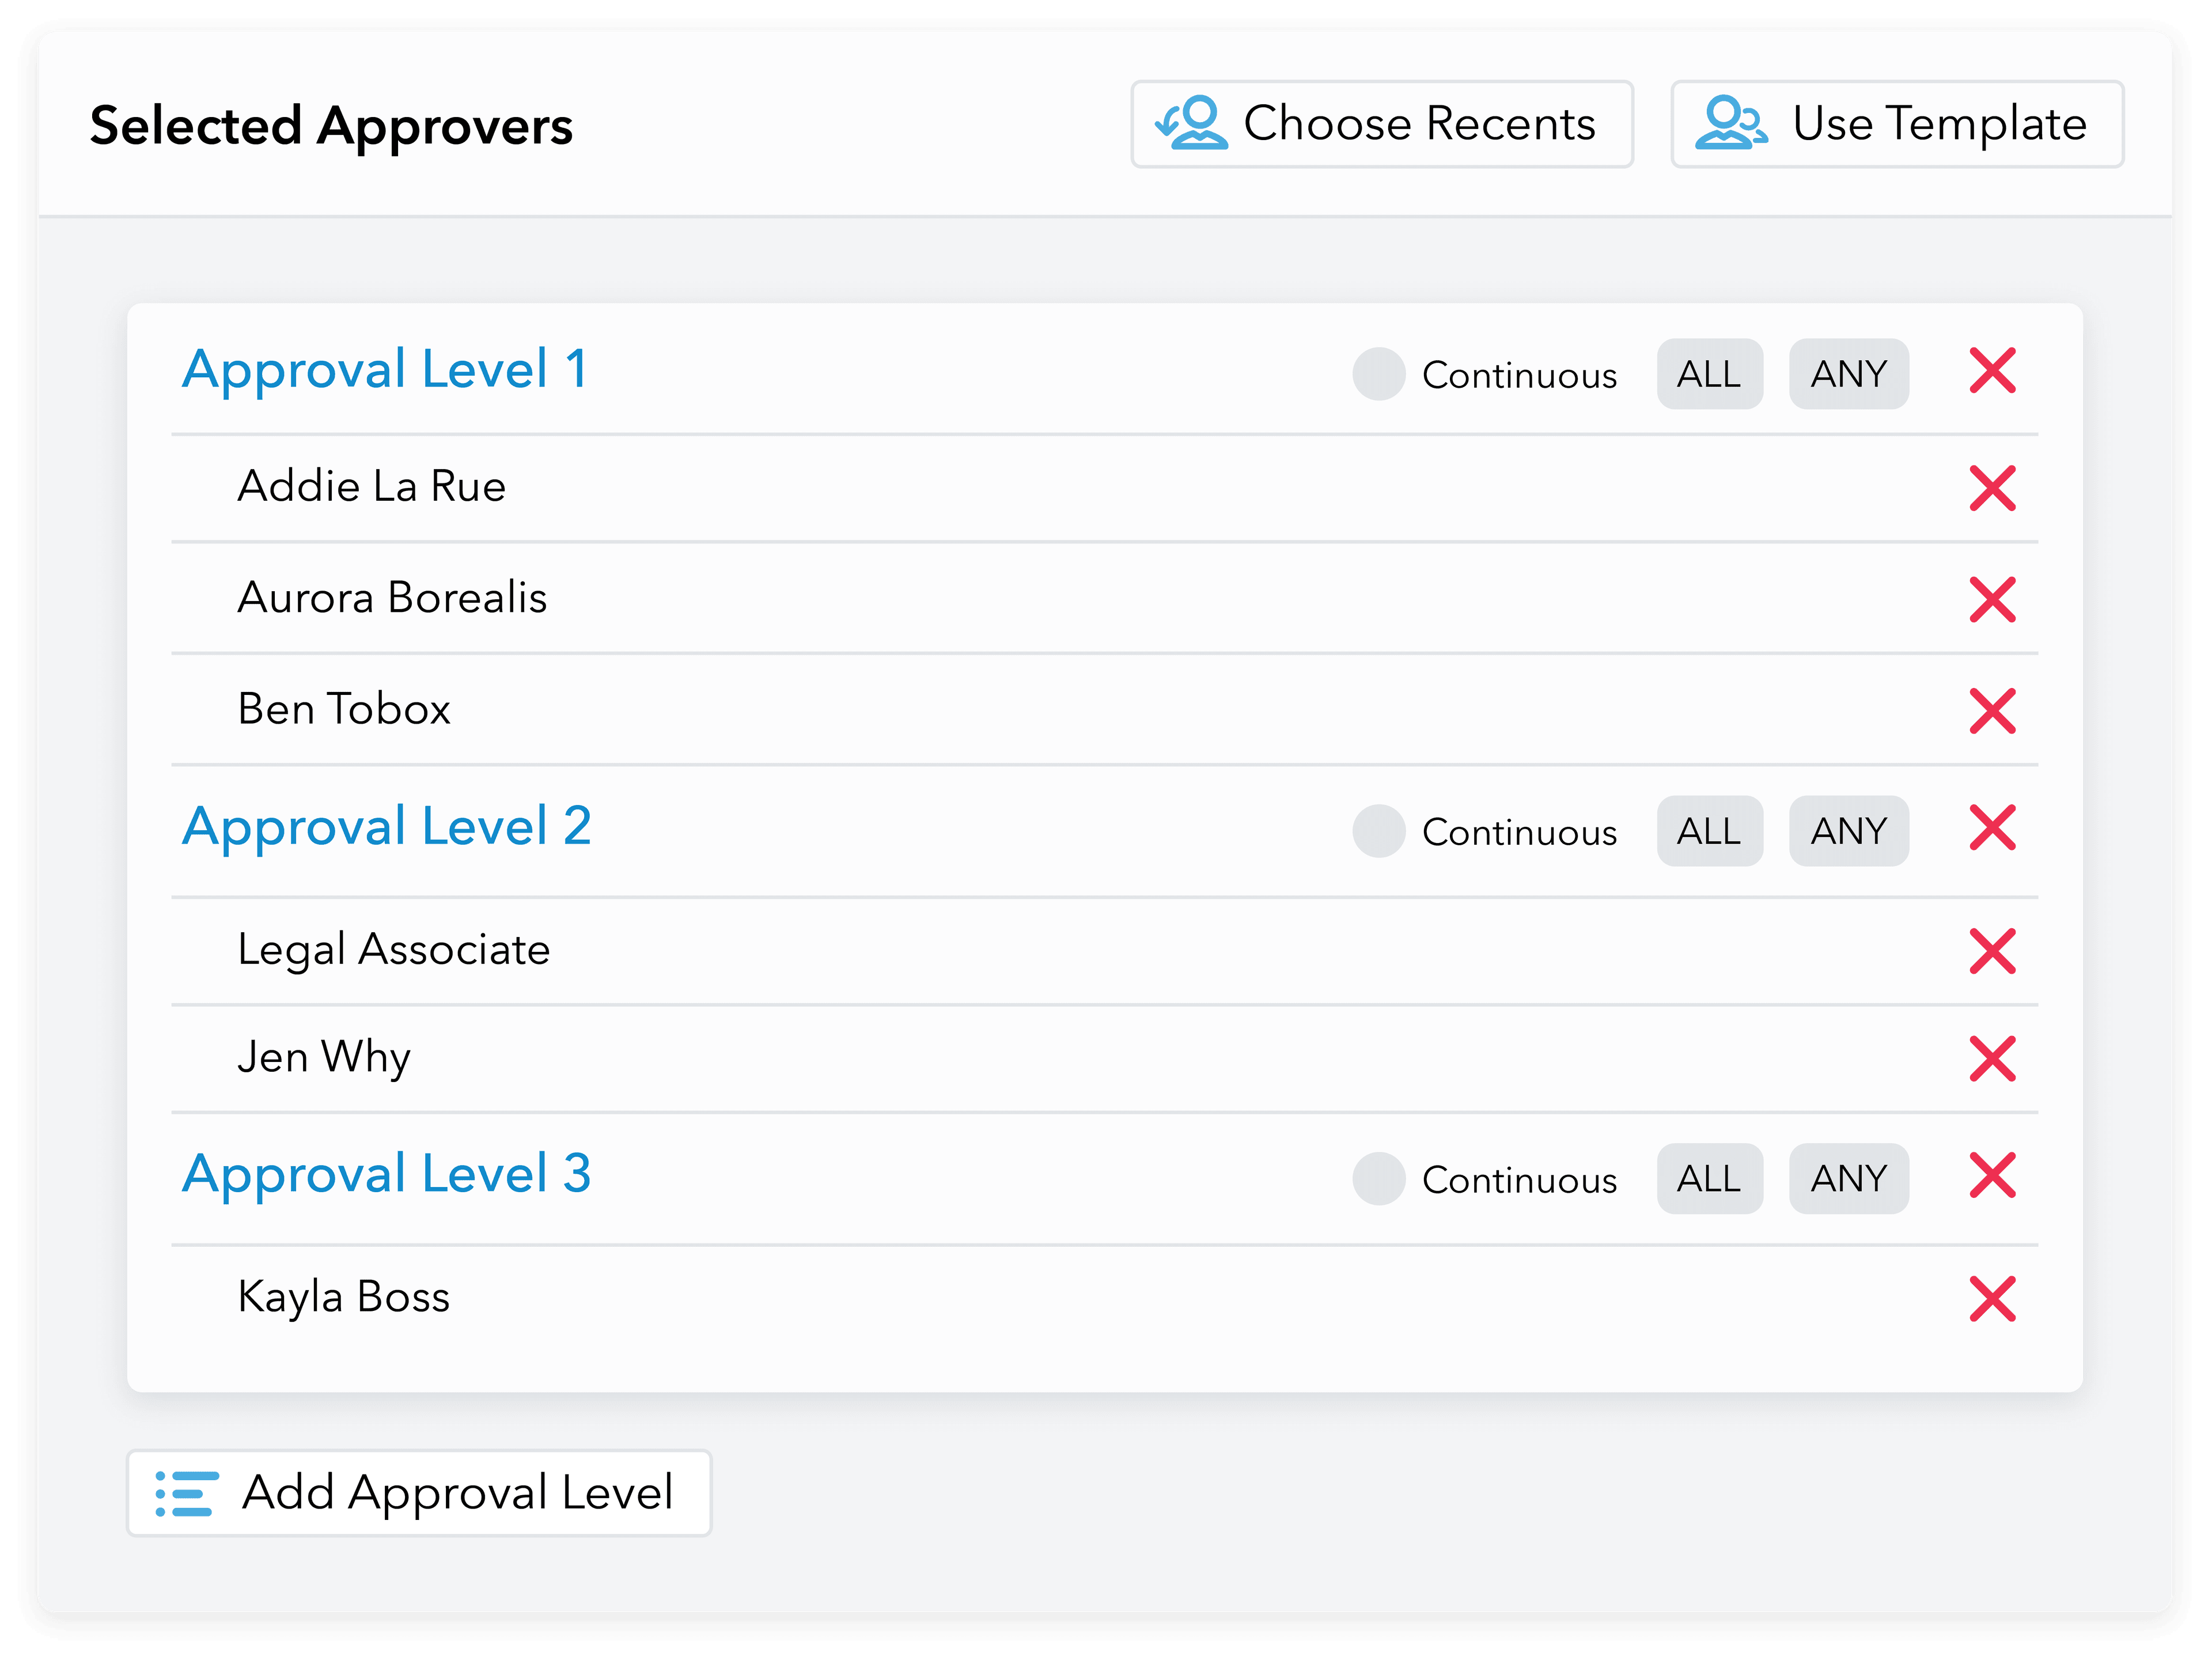The image size is (2212, 1660).
Task: Delete the entire Approval Level 2 group
Action: [x=1993, y=828]
